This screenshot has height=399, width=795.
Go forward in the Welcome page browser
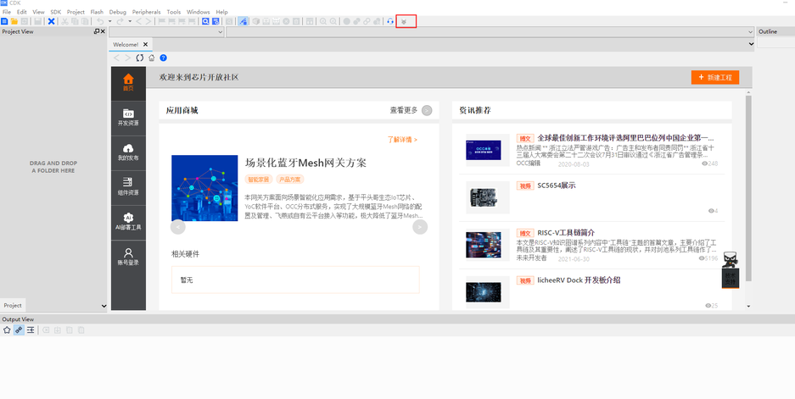(128, 58)
